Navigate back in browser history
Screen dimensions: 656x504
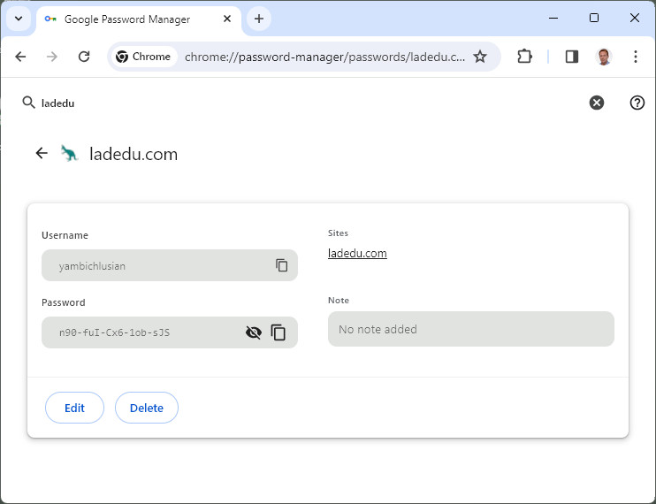point(20,57)
